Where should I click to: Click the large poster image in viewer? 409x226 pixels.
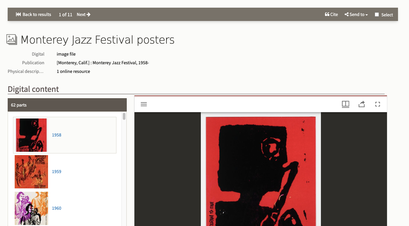(x=261, y=171)
